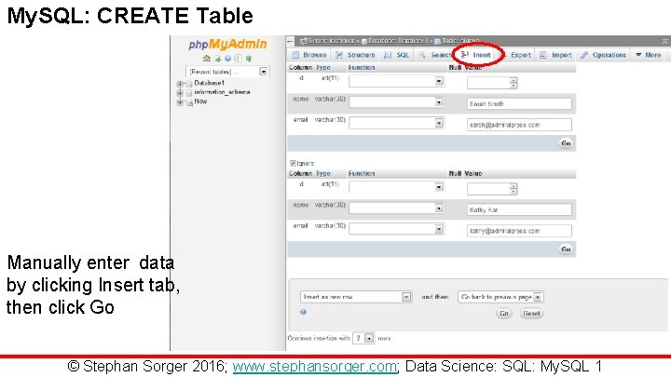The height and width of the screenshot is (377, 671).
Task: Open the Continue insertion rows dropdown
Action: [363, 338]
